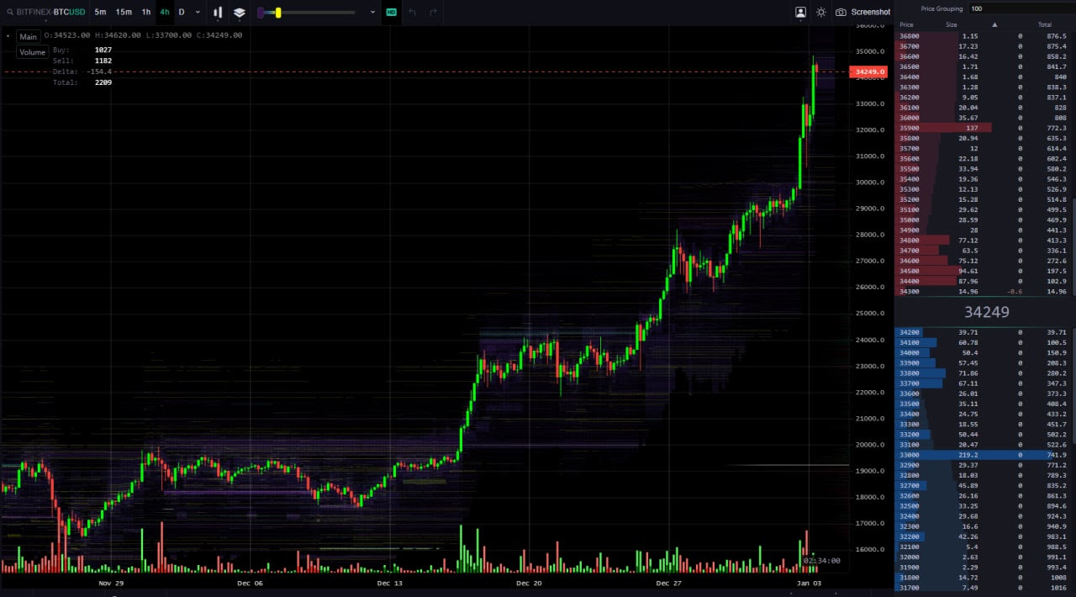Click the yellow heatmap intensity slider handle
Screen dimensions: 1076x597
278,13
